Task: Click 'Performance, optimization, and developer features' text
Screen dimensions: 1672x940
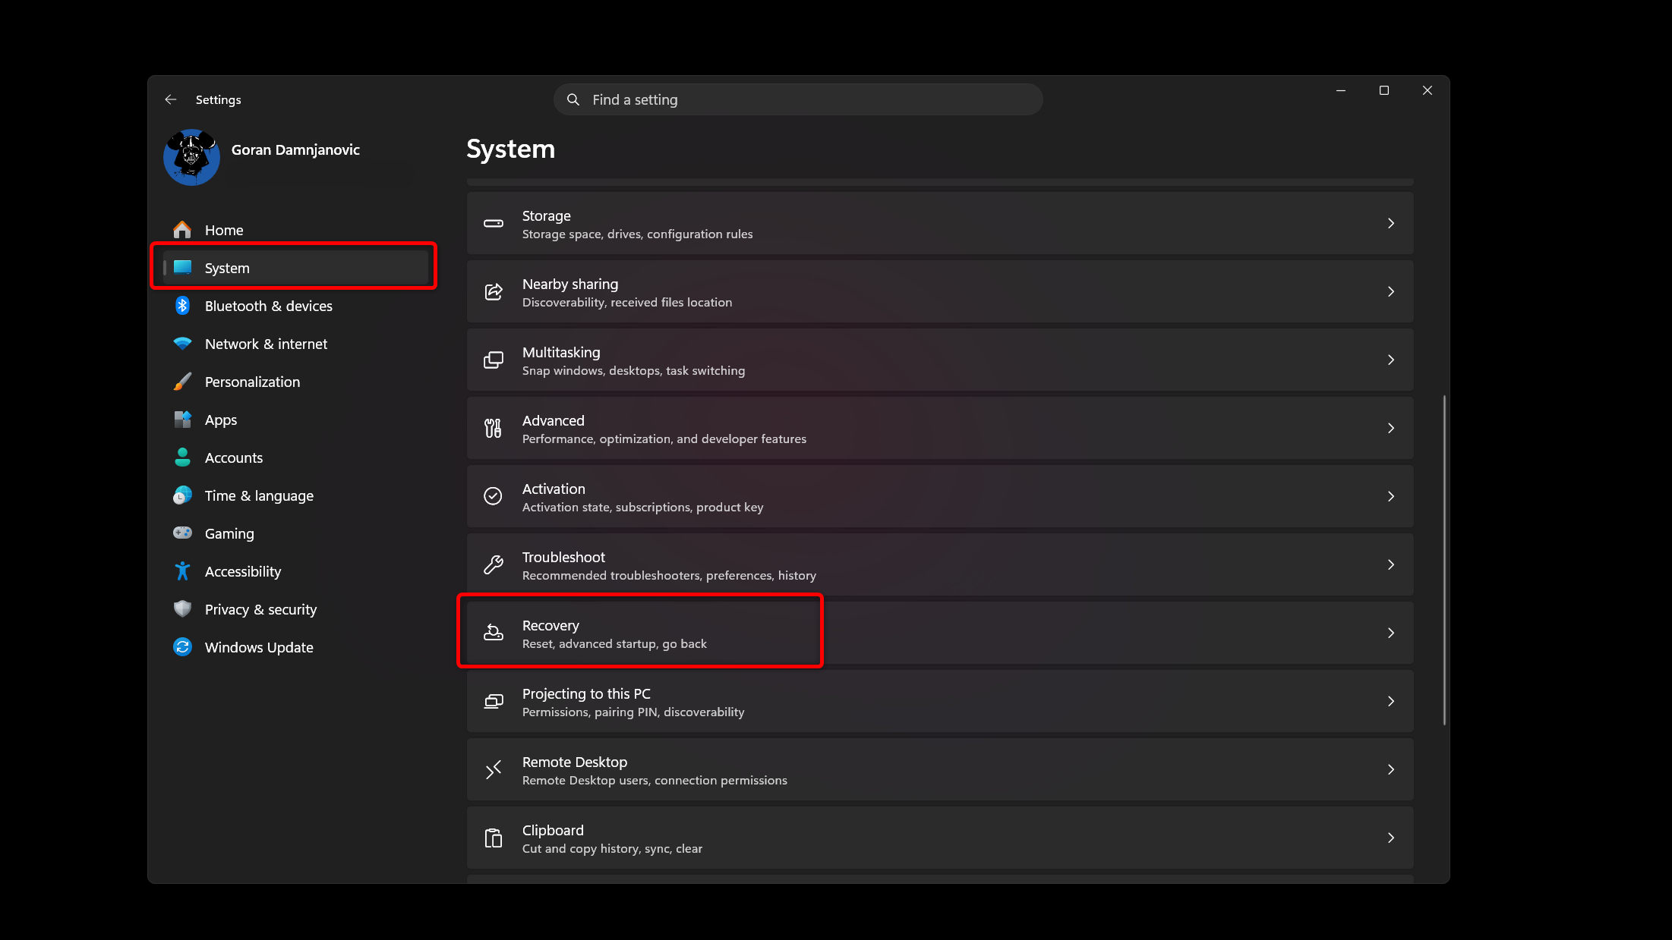Action: point(664,439)
